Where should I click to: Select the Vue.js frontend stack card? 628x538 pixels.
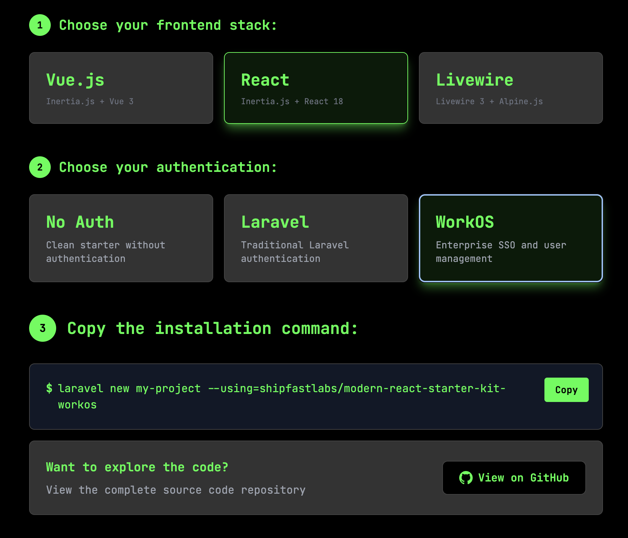pyautogui.click(x=121, y=88)
